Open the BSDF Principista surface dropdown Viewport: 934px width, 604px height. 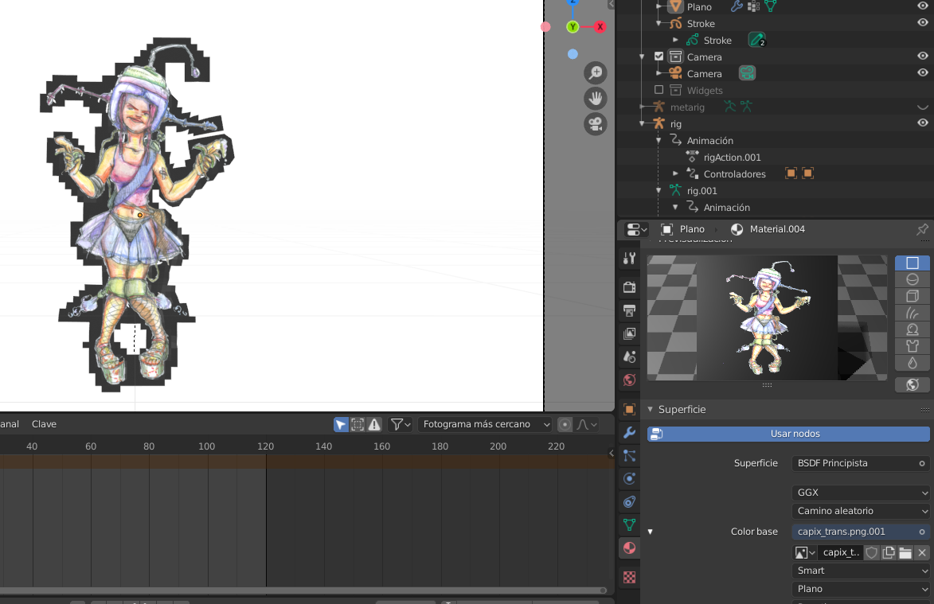pyautogui.click(x=861, y=463)
